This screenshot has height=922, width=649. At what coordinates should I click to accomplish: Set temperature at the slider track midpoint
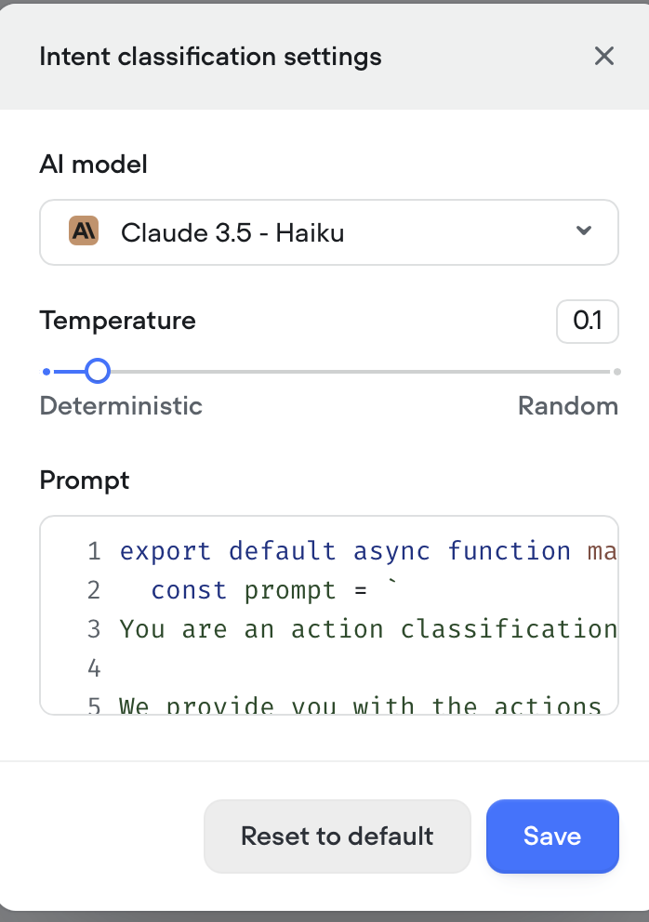tap(332, 372)
